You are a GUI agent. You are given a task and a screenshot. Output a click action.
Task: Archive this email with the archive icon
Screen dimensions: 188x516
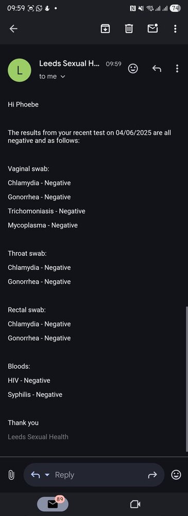105,28
